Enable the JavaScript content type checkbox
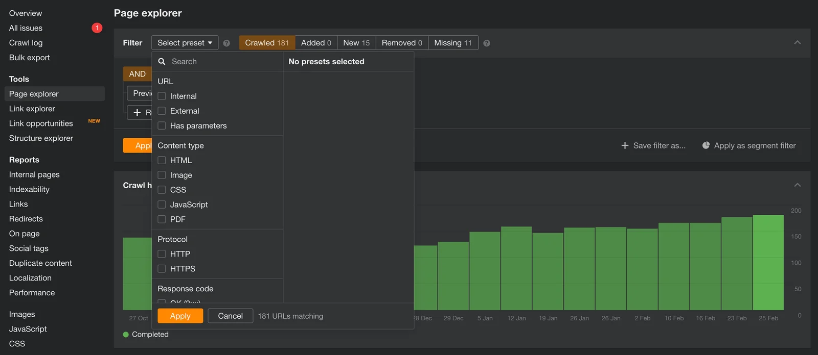This screenshot has height=355, width=818. 162,205
